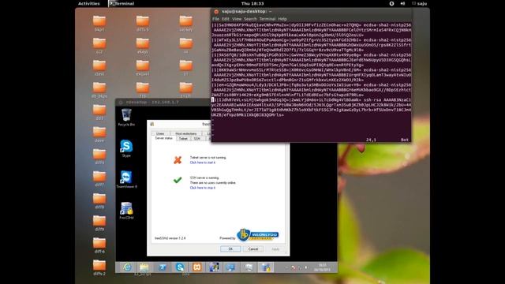Open the Terminal app menu in the top bar
This screenshot has width=505, height=284.
tap(122, 3)
